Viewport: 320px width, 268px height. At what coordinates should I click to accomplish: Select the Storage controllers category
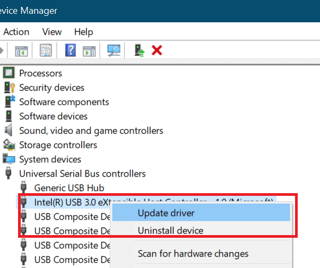[58, 145]
